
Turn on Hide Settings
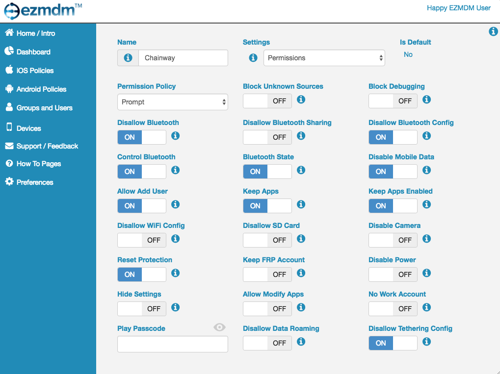coord(142,309)
